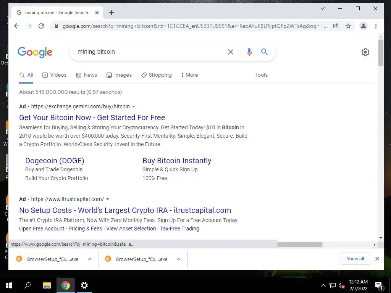
Task: Switch to Videos results tab
Action: pos(54,75)
